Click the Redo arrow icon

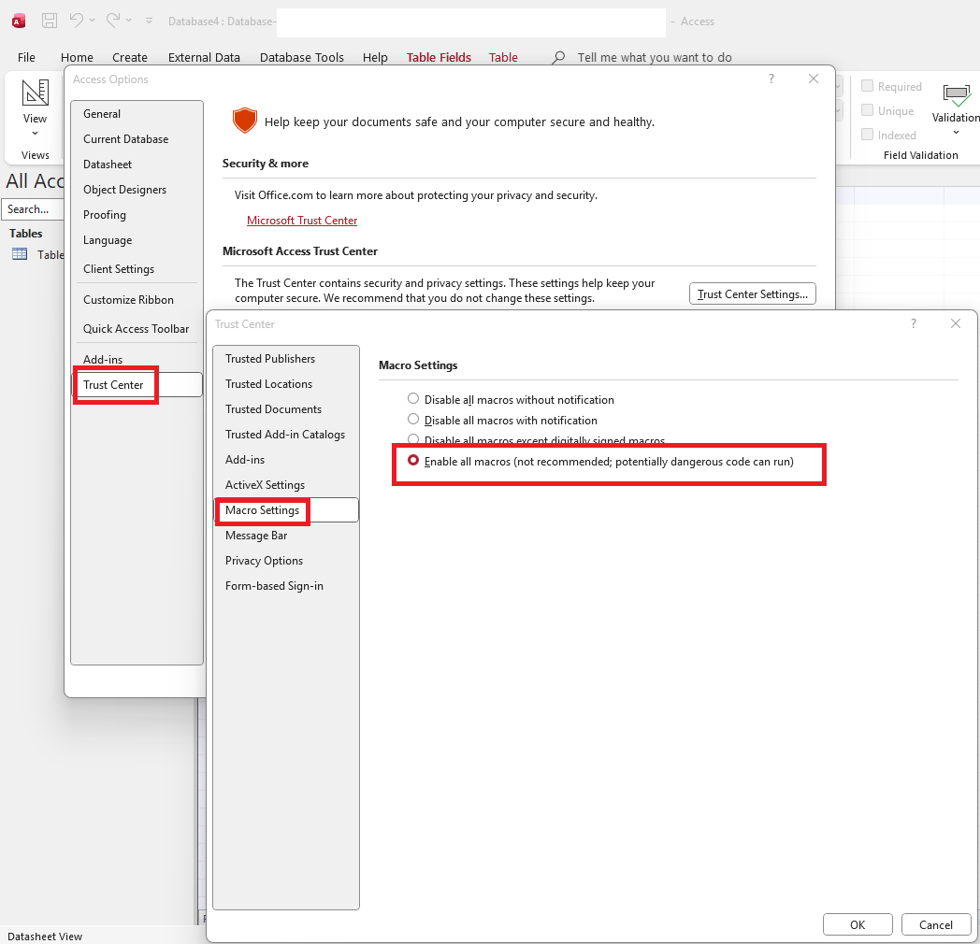[113, 21]
